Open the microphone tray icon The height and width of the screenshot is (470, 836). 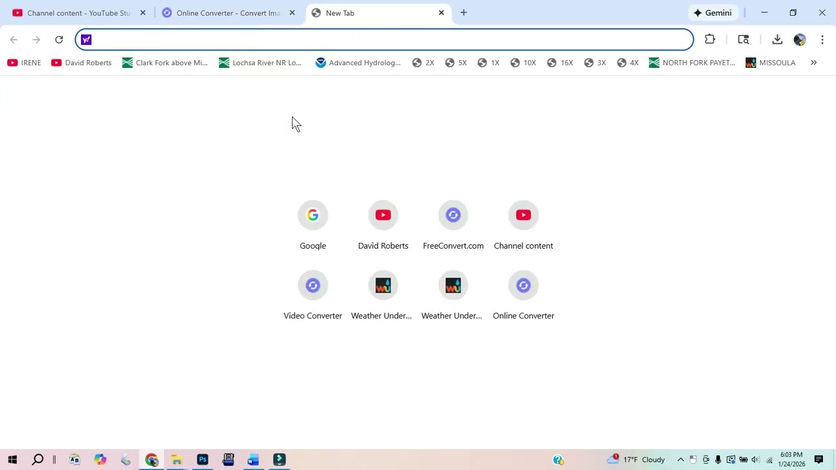[718, 460]
